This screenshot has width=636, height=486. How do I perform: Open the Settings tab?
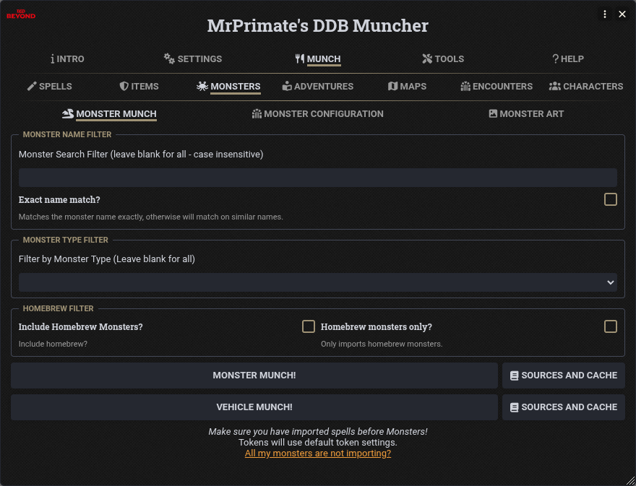pyautogui.click(x=193, y=58)
